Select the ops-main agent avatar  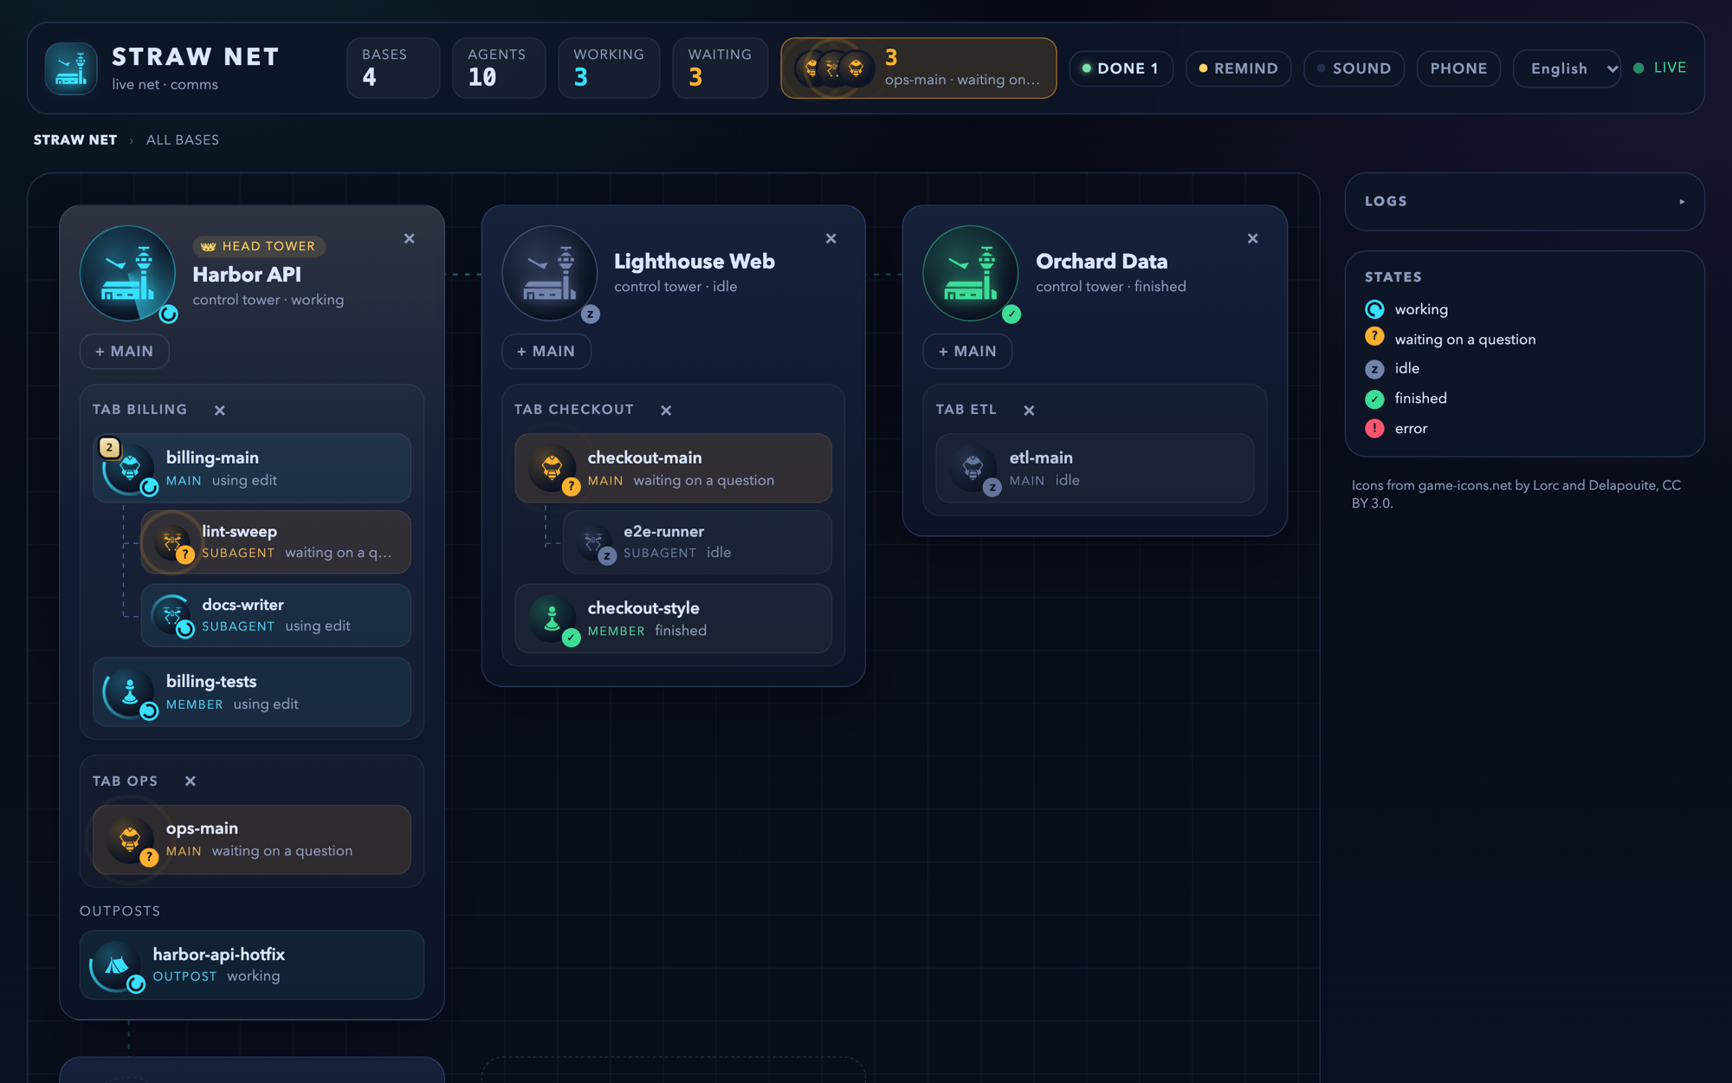[x=130, y=839]
